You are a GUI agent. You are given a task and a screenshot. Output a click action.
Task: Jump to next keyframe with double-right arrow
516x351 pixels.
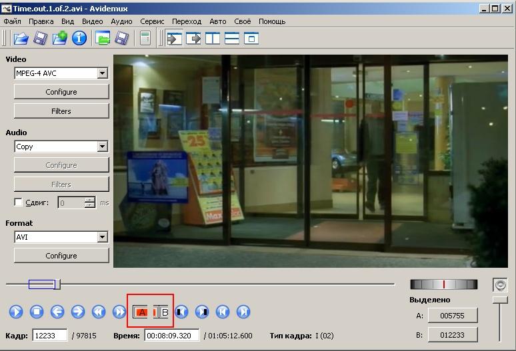tap(119, 312)
